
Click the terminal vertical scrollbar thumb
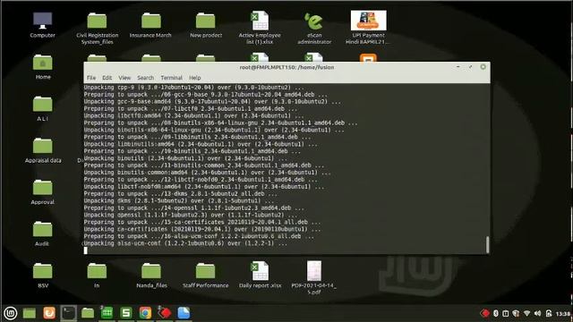coord(487,244)
